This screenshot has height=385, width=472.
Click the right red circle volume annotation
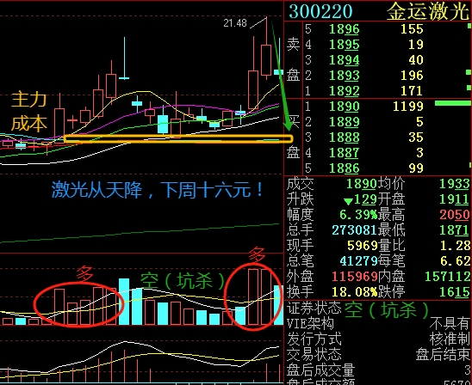pos(253,296)
